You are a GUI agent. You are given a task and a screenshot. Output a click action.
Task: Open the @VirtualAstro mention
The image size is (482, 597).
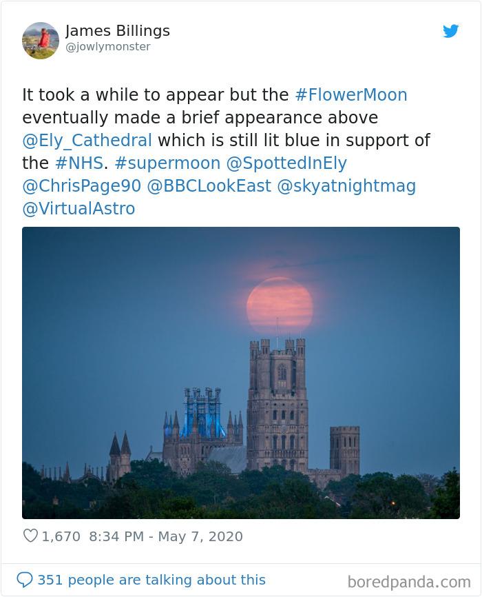click(77, 208)
